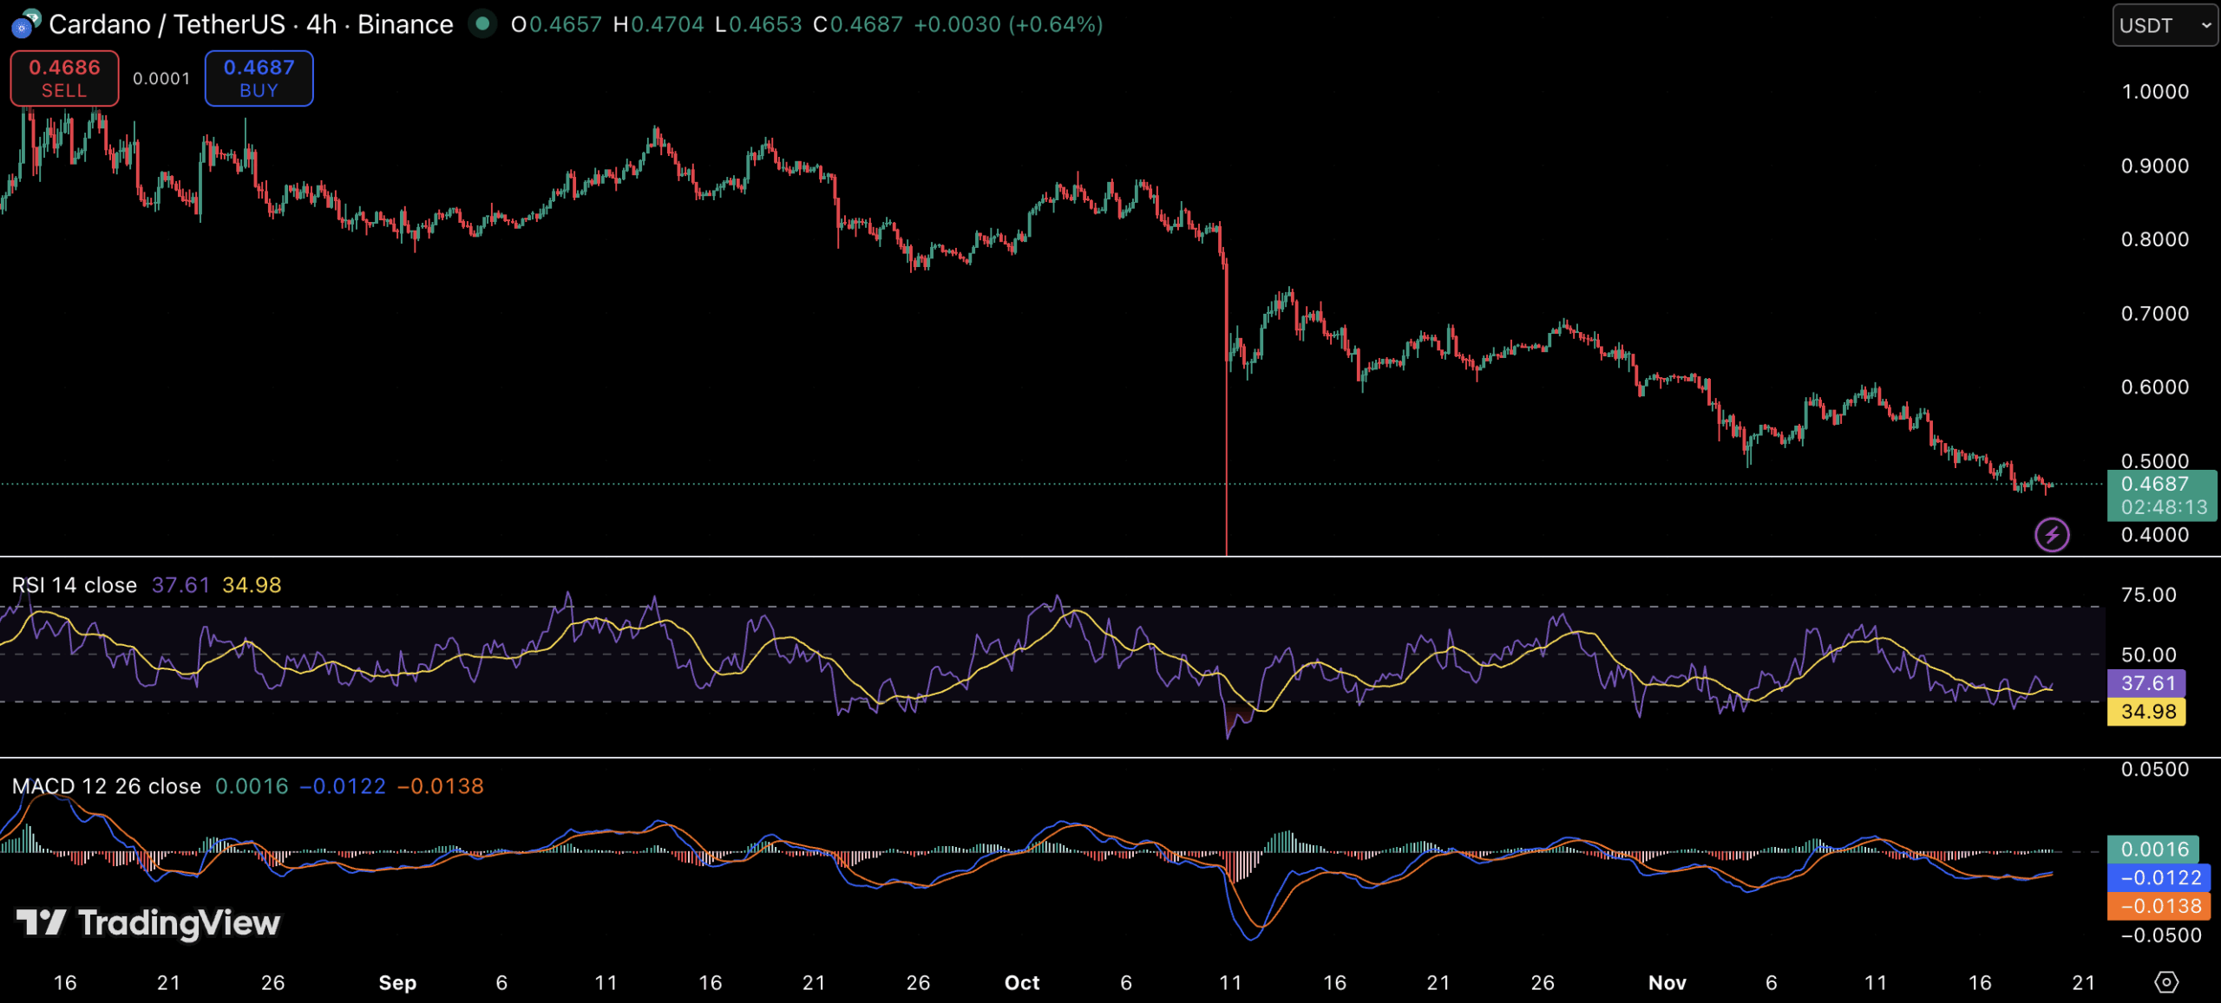
Task: Click the blue MACD tag -0.0122
Action: pyautogui.click(x=2159, y=877)
